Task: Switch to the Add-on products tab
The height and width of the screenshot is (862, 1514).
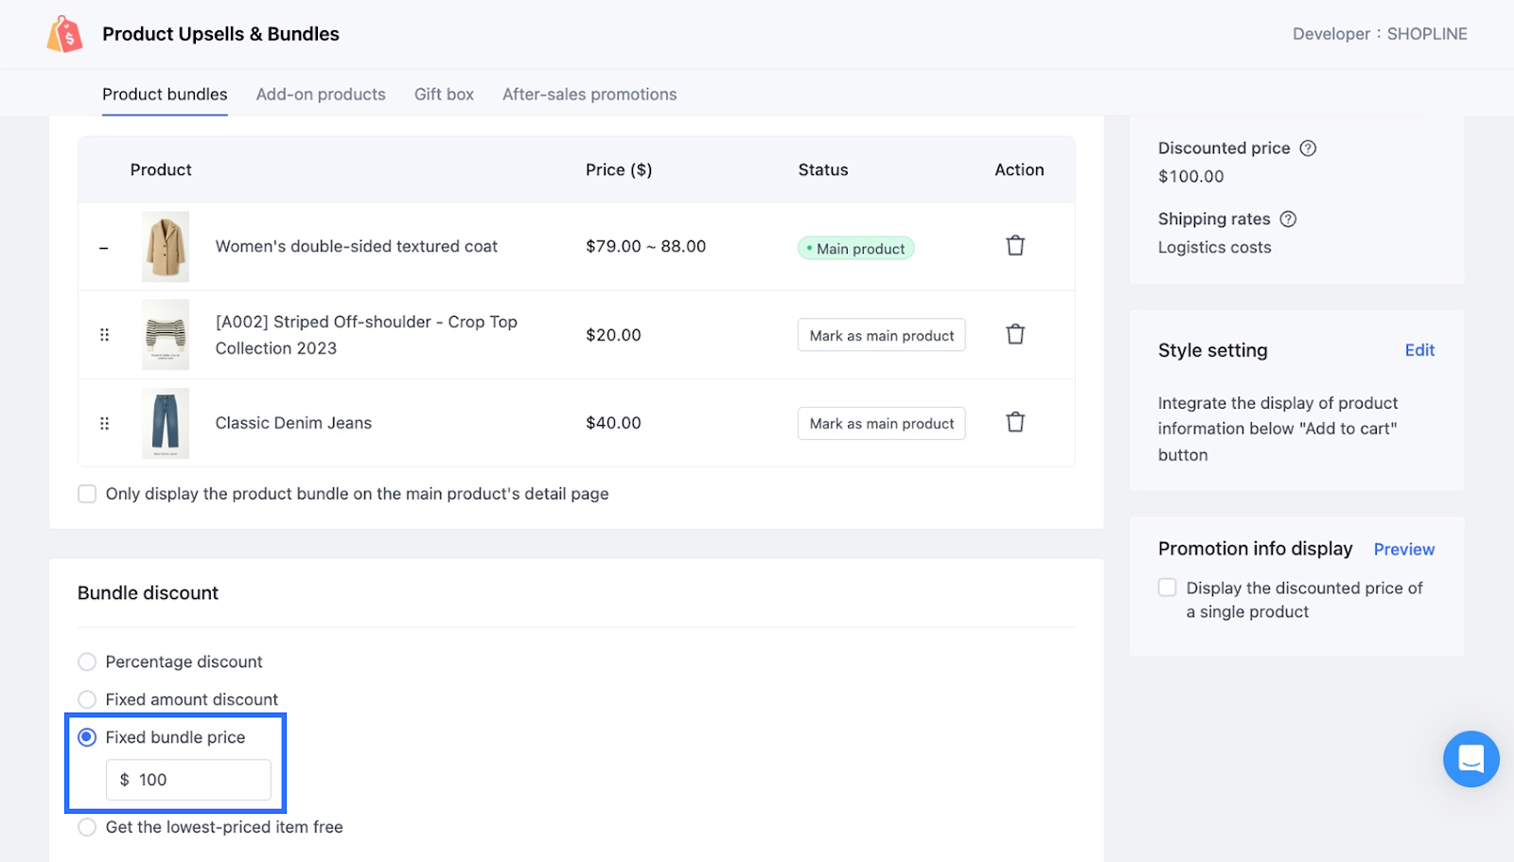Action: pos(321,95)
